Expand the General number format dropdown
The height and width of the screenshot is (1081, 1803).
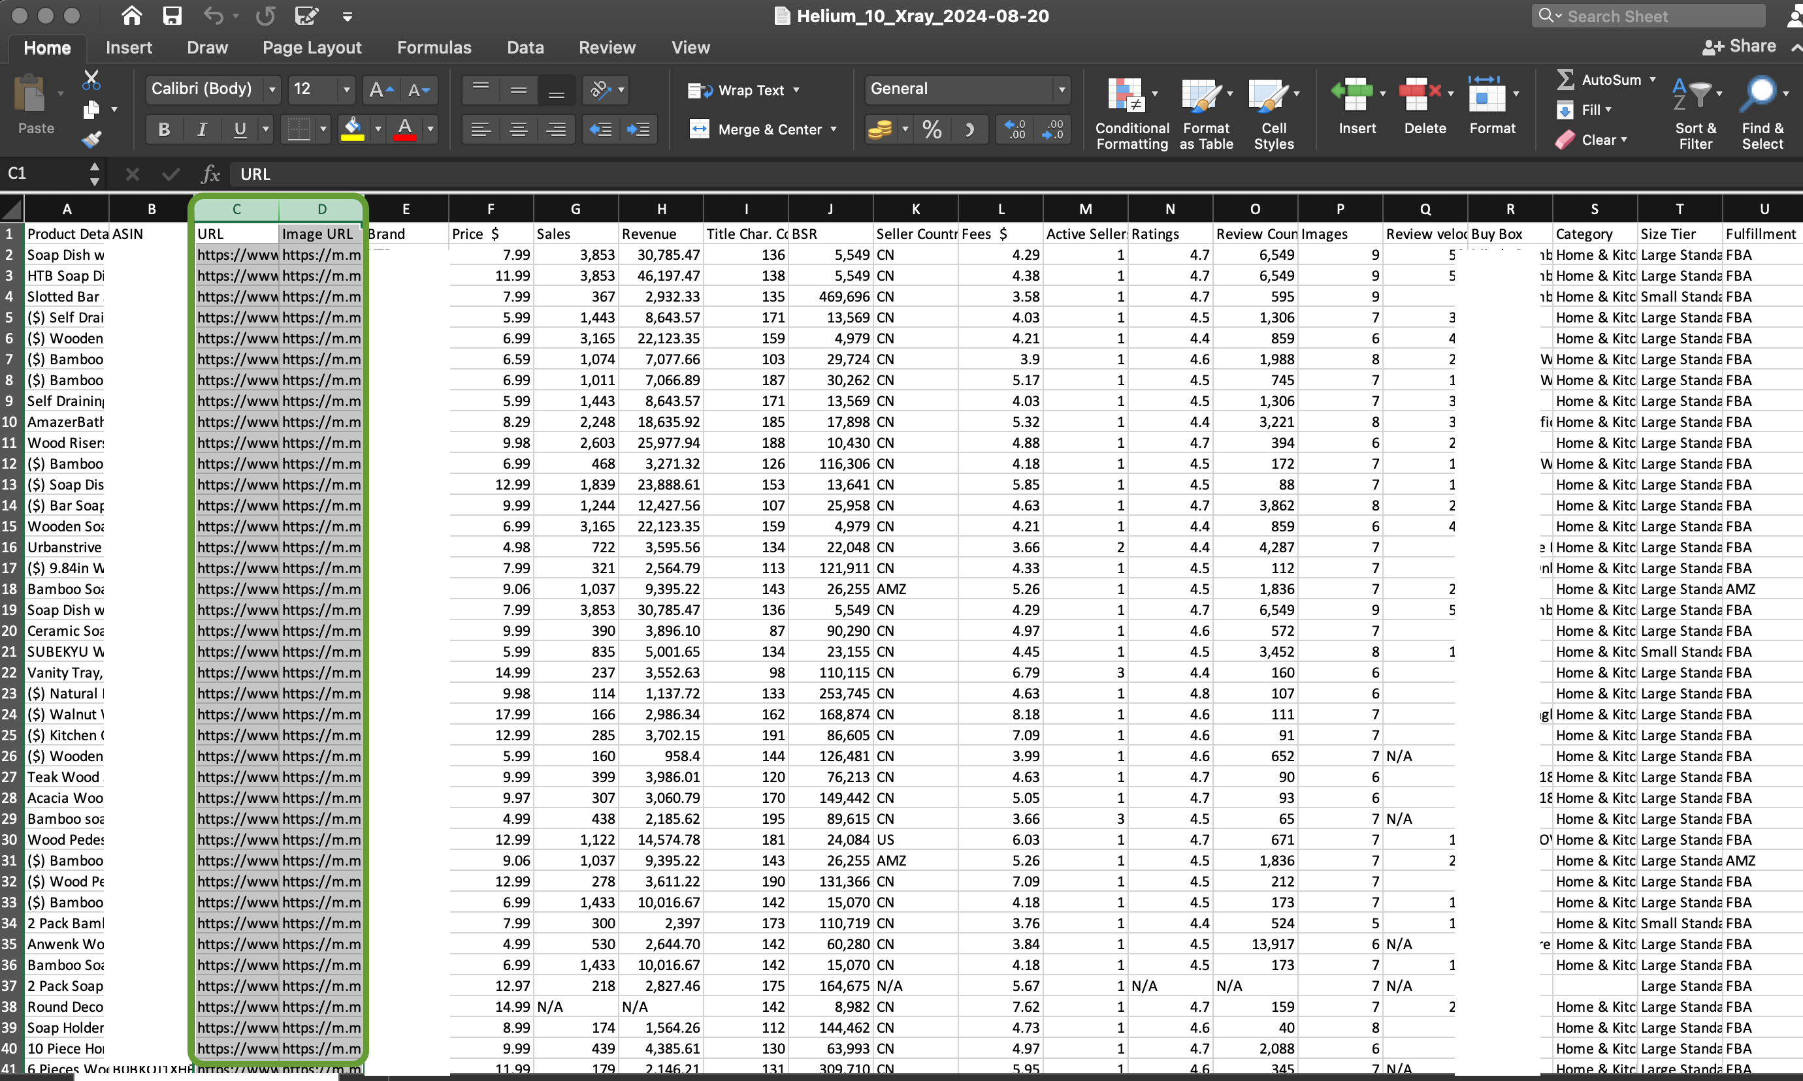[x=1061, y=89]
